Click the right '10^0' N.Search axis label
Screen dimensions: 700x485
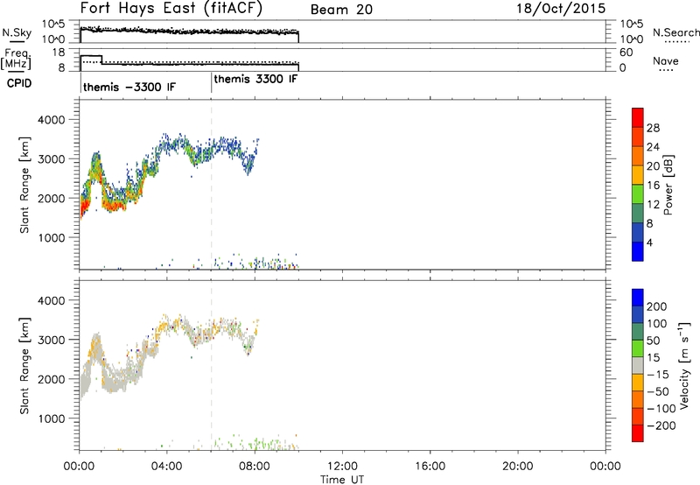pyautogui.click(x=631, y=39)
